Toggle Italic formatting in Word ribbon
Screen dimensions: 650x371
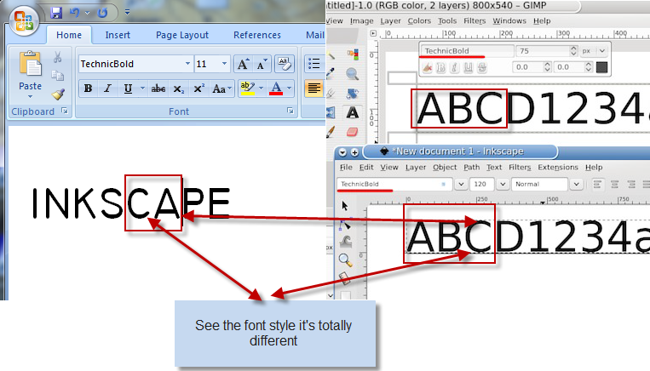point(107,88)
